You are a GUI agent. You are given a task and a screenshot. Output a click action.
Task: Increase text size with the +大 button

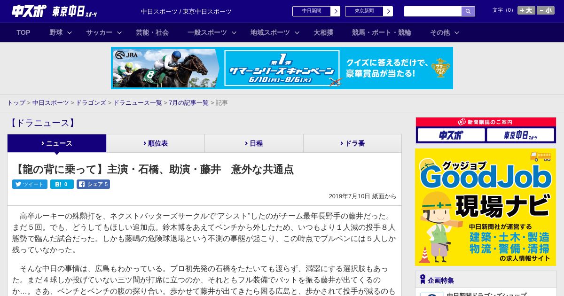coord(526,10)
